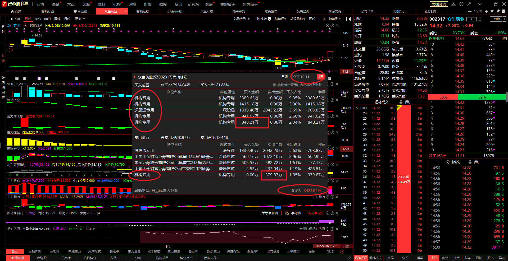Click the lock icon beside 分时成交
This screenshot has width=508, height=261.
click(x=470, y=162)
